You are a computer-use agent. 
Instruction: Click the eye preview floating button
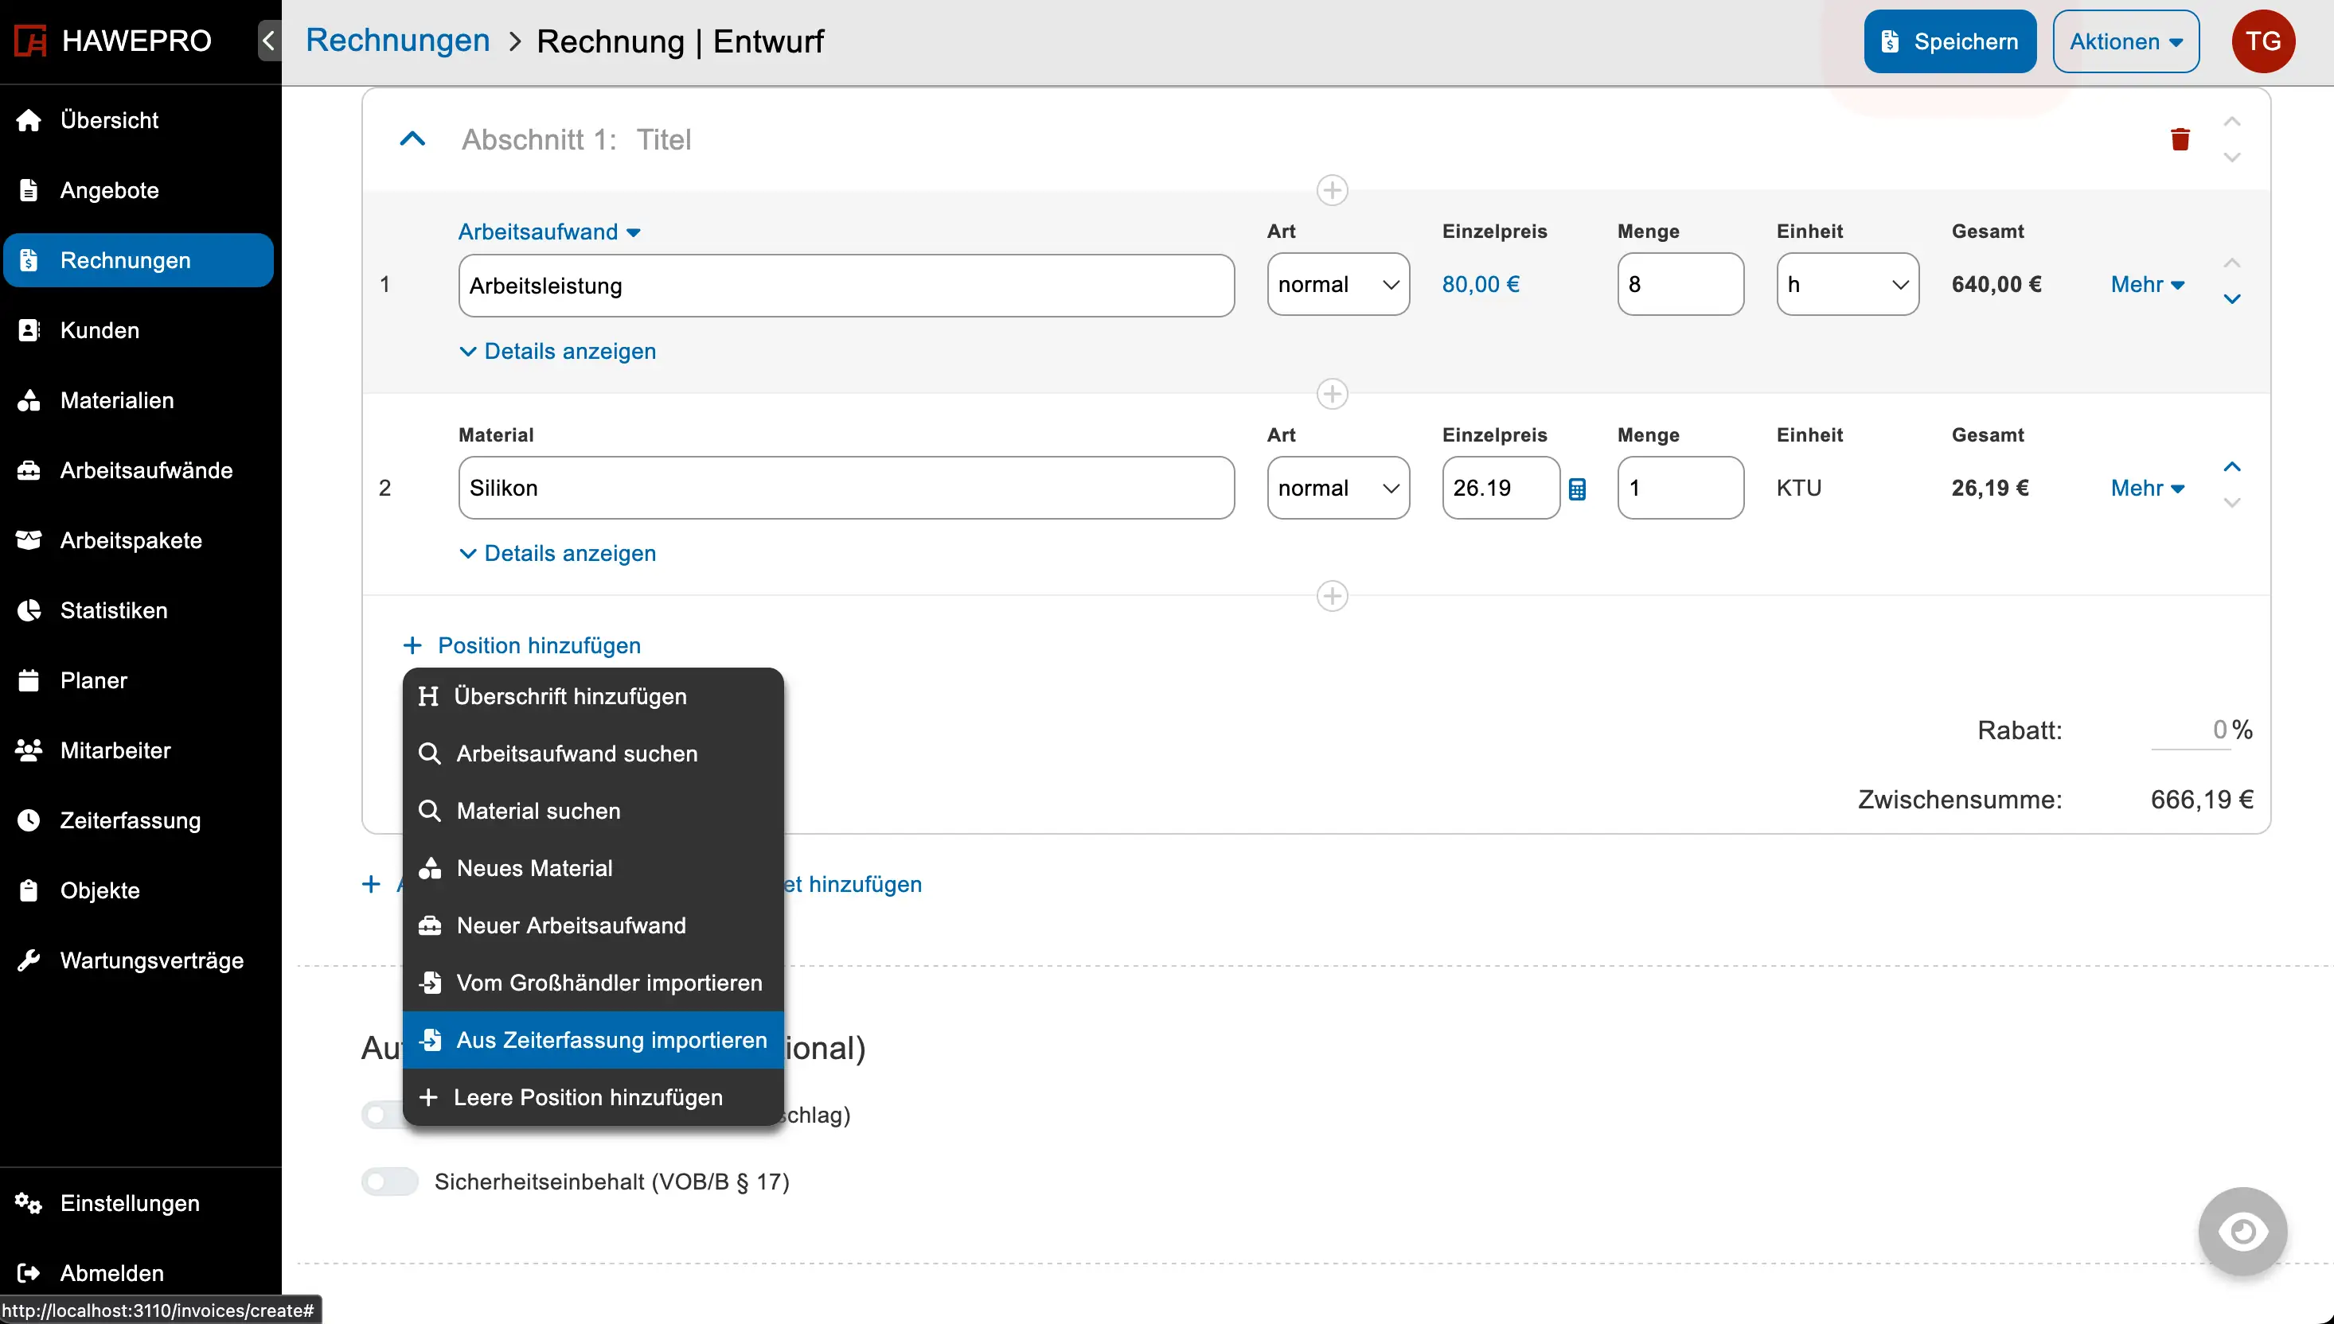coord(2242,1231)
